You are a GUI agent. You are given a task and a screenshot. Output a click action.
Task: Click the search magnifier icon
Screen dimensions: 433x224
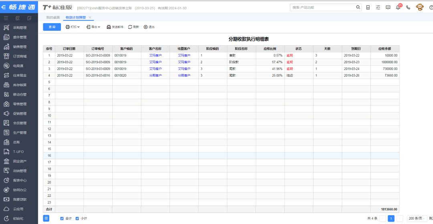358,7
